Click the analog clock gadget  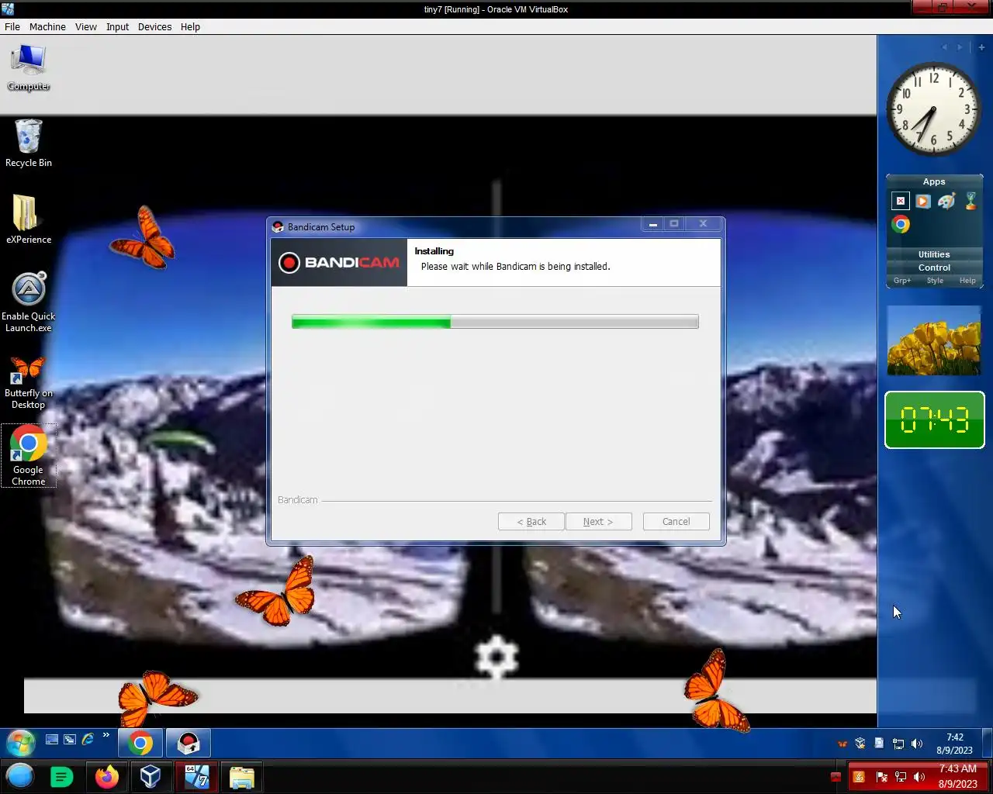point(933,109)
